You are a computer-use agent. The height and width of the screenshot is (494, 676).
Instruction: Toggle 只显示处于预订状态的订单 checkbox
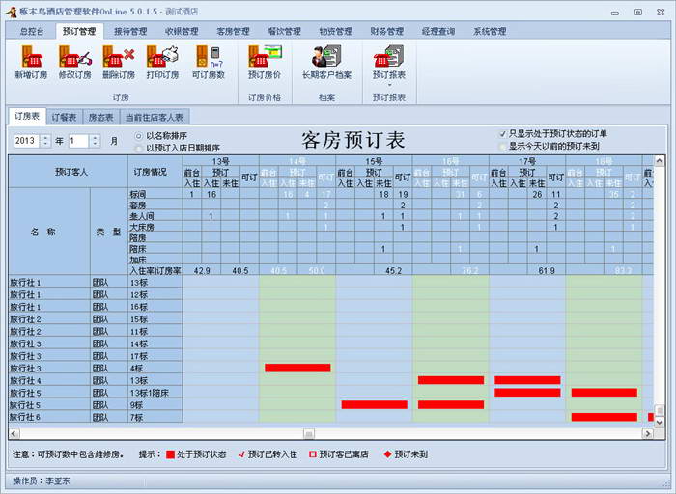[502, 134]
